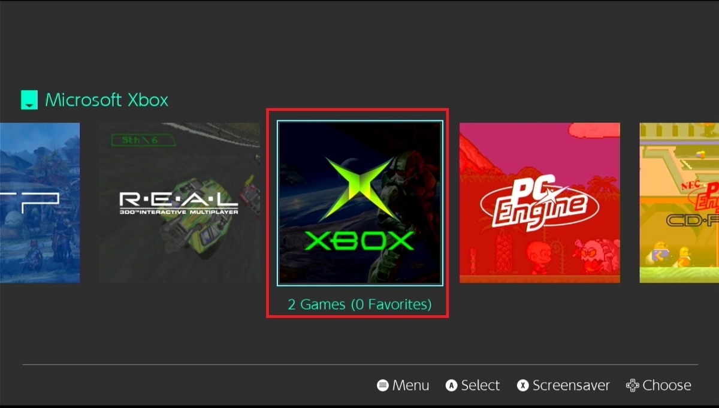
Task: Click the teal system icon beside Microsoft Xbox
Action: click(29, 100)
